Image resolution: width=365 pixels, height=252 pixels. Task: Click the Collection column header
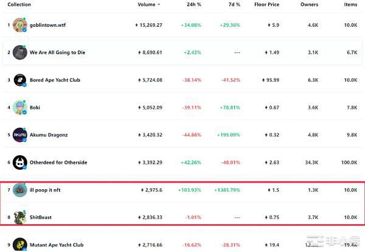tap(19, 4)
